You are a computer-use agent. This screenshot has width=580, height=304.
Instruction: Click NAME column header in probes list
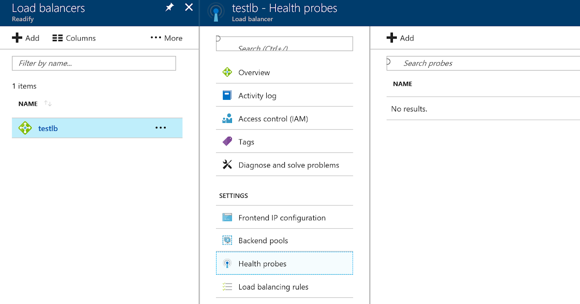point(403,84)
